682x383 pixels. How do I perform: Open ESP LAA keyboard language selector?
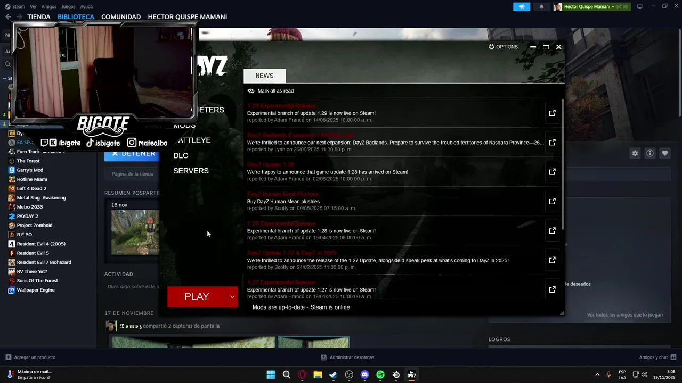pyautogui.click(x=622, y=374)
